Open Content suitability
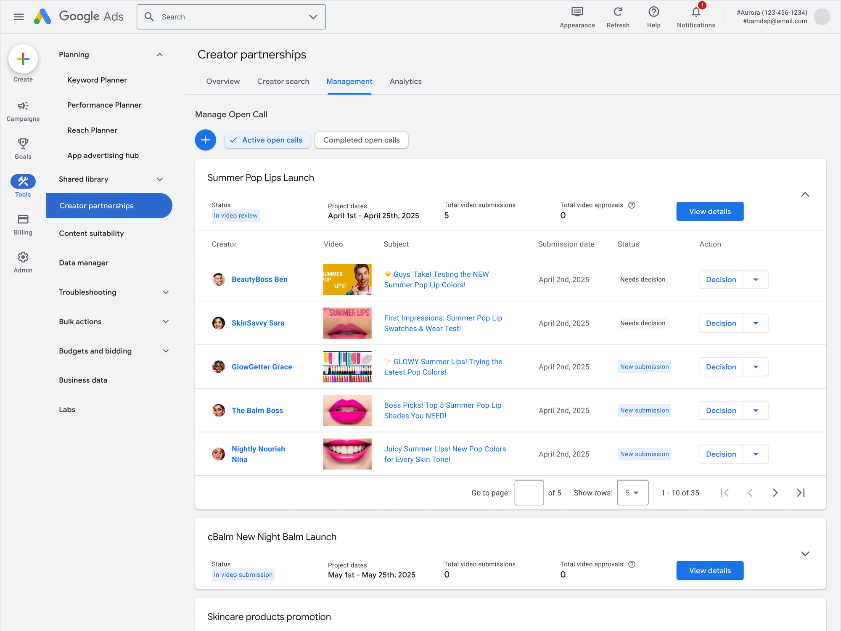 [x=91, y=233]
